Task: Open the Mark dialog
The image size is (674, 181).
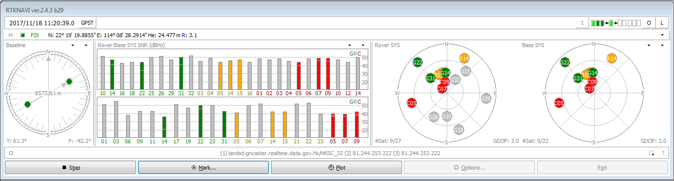Action: click(203, 168)
